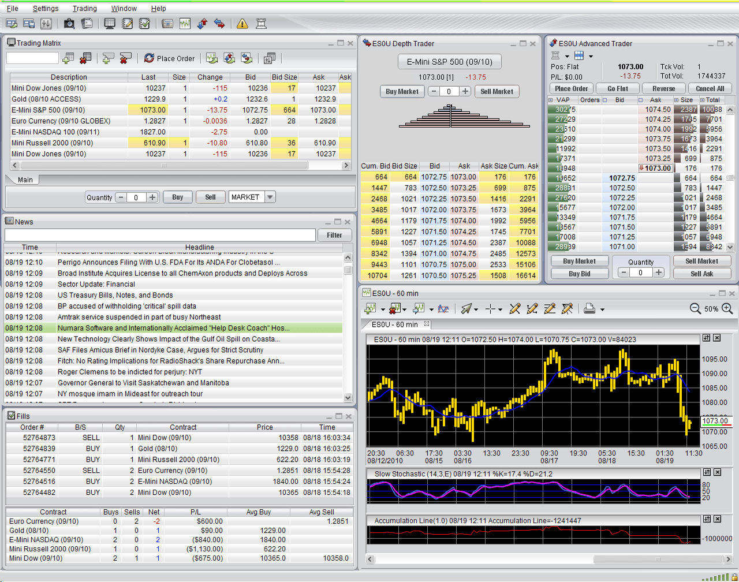
Task: Click Sell Market in Depth Trader
Action: pyautogui.click(x=497, y=91)
